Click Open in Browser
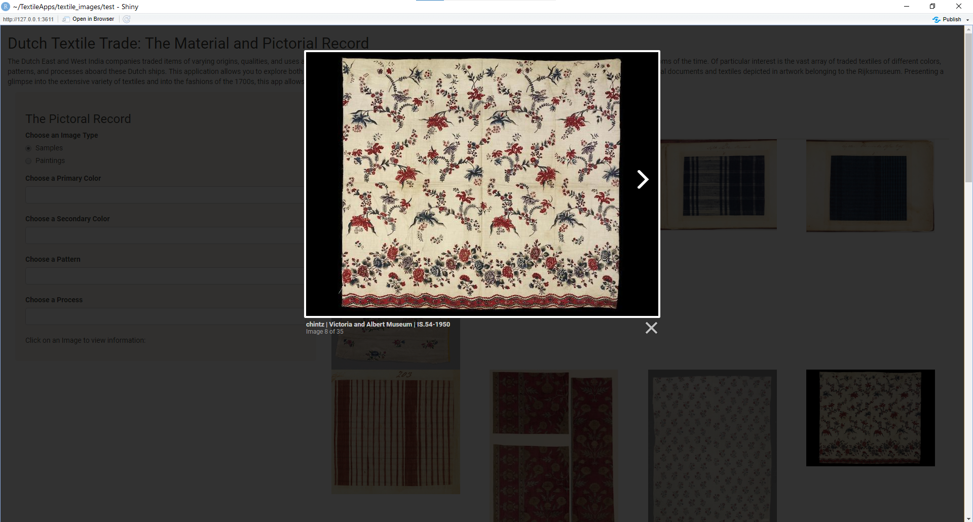The image size is (973, 522). click(x=89, y=19)
